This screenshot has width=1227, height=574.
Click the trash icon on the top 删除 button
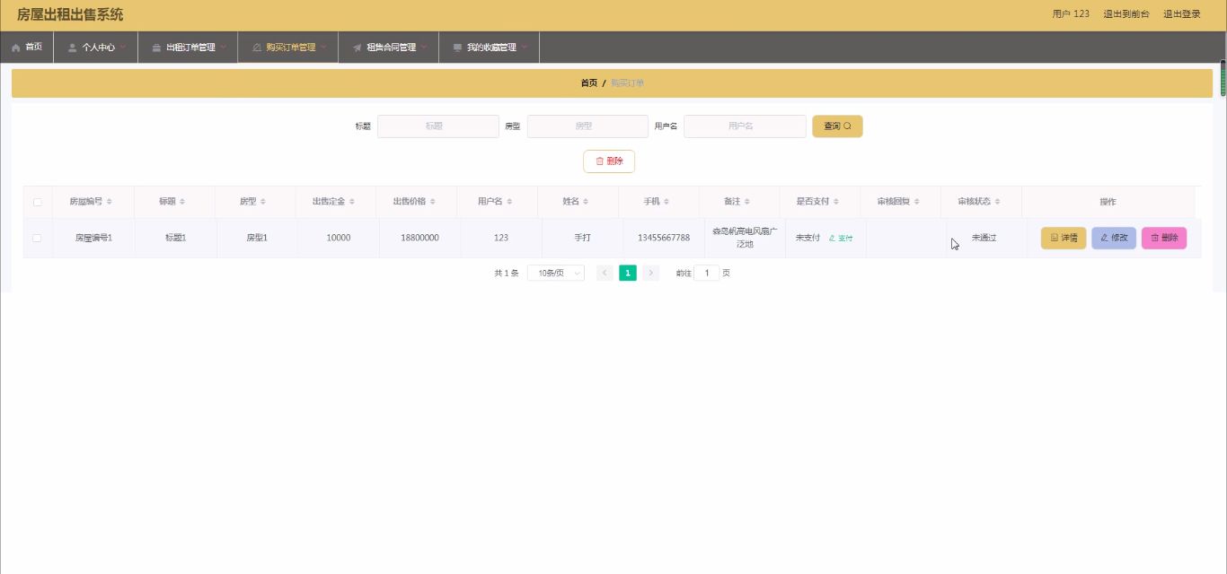[600, 161]
